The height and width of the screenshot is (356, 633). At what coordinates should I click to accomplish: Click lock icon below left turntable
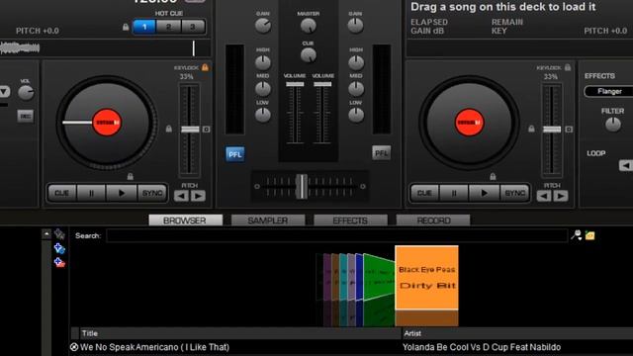130,176
